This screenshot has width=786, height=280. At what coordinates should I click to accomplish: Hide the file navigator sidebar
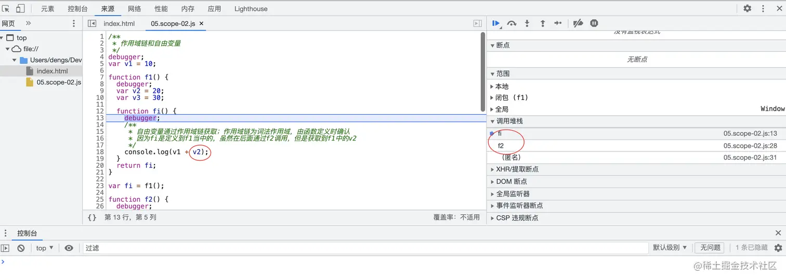click(92, 23)
